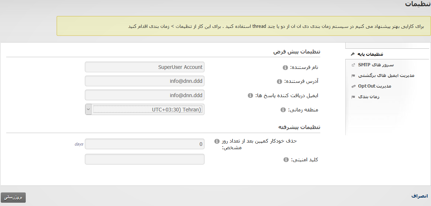
Task: Click info icon beside نام فرستنده label
Action: pos(285,67)
